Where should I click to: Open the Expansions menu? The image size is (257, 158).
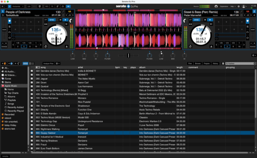[x=224, y=6]
